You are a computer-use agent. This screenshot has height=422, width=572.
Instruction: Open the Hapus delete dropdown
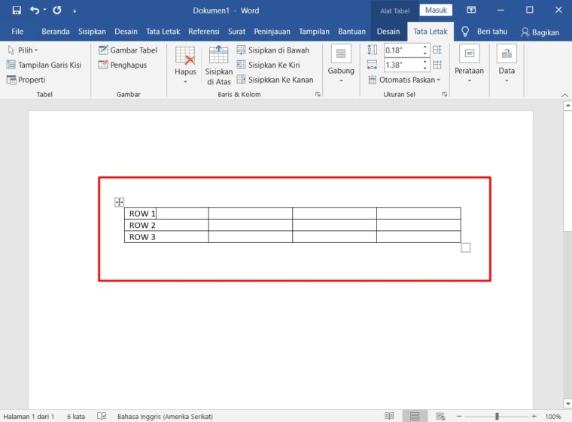[x=185, y=65]
